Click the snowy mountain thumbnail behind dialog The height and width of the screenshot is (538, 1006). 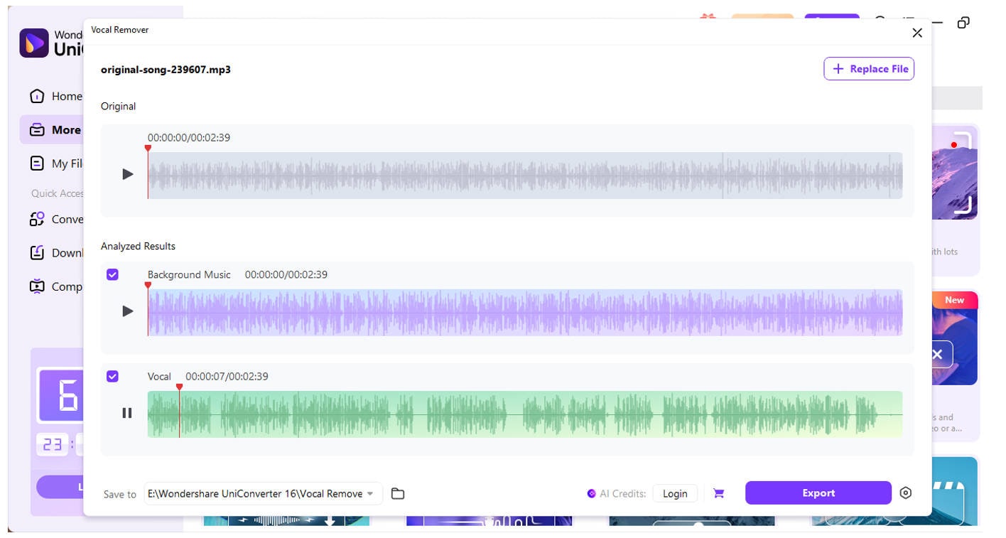(954, 173)
